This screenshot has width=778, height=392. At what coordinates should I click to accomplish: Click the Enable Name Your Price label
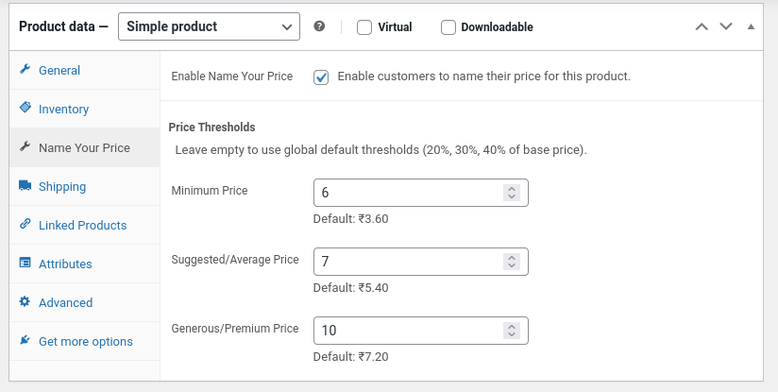tap(231, 77)
